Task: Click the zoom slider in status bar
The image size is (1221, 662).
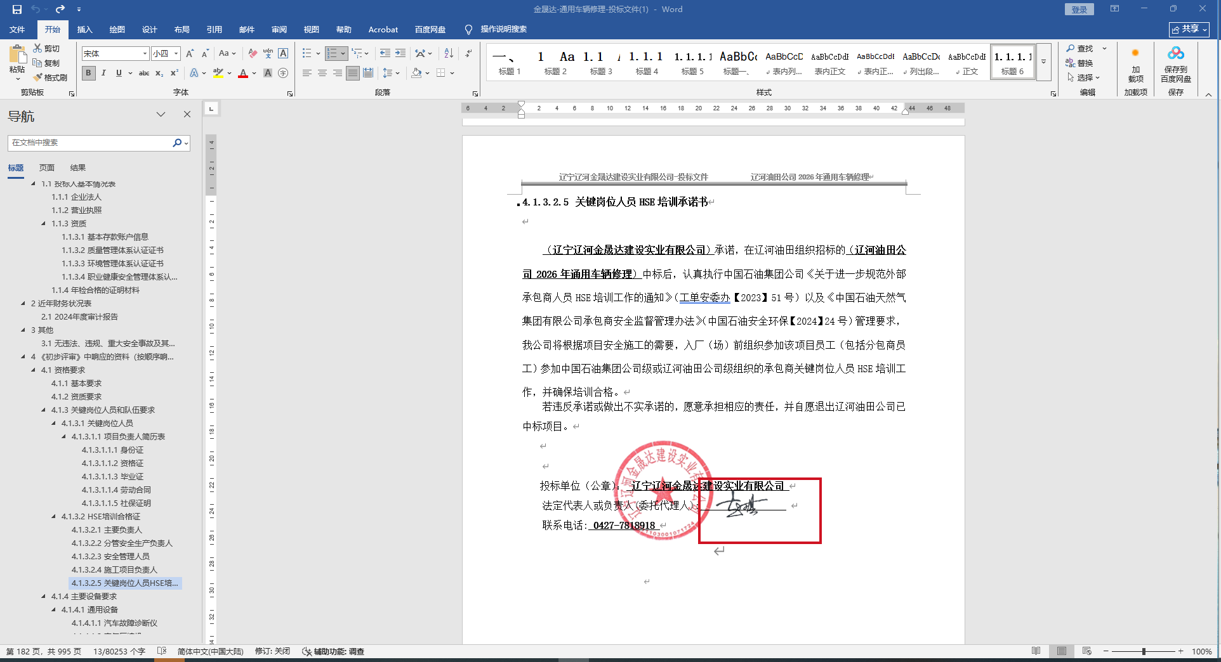Action: (x=1143, y=651)
